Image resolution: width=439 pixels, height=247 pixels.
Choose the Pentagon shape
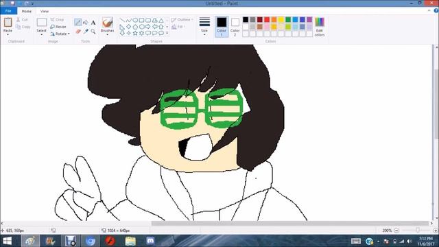coord(135,27)
